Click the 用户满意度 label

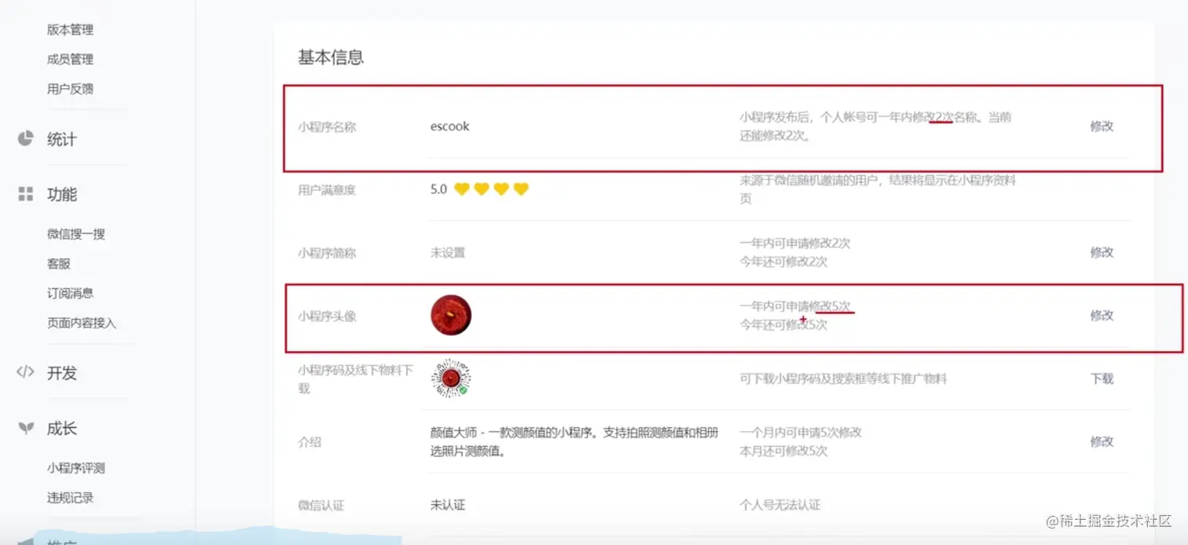pyautogui.click(x=327, y=190)
